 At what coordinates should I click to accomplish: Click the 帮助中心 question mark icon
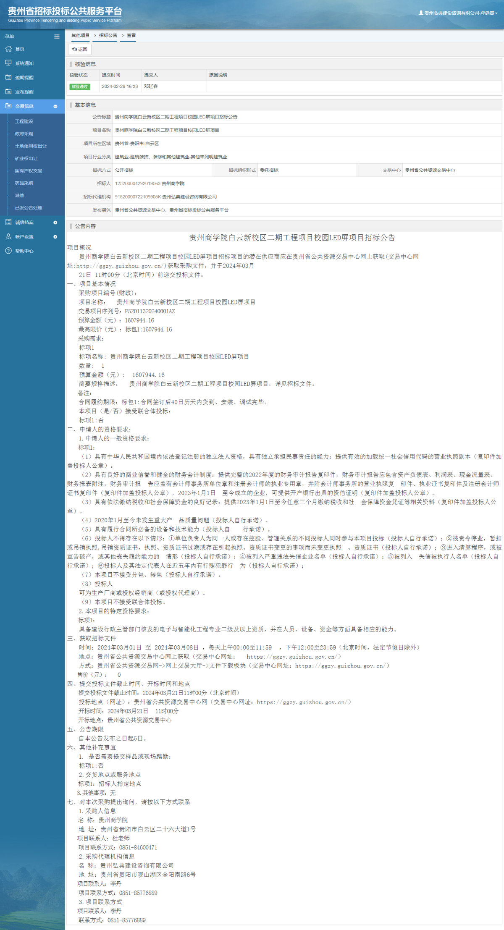(x=8, y=251)
